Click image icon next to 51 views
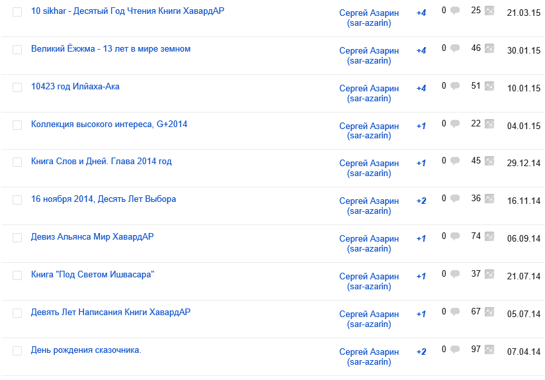 (x=489, y=86)
